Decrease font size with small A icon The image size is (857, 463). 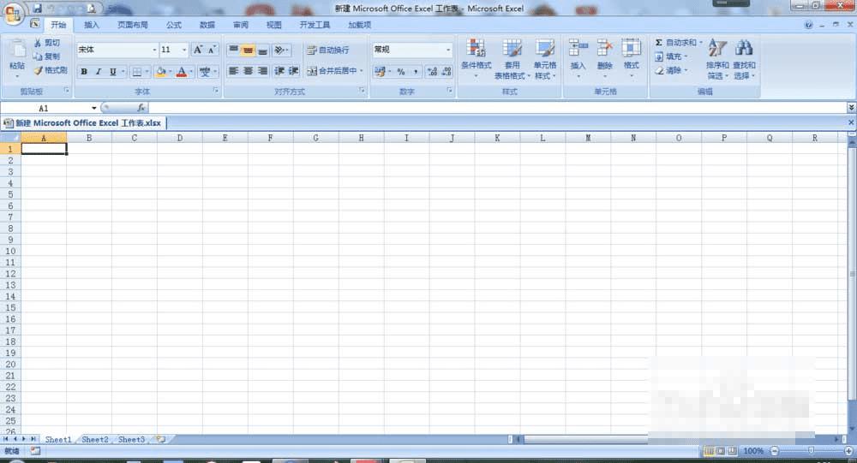click(212, 50)
